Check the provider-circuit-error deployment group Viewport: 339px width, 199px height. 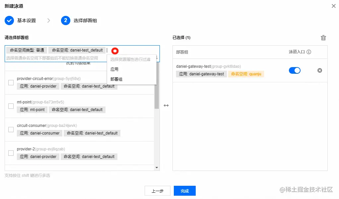coord(11,83)
